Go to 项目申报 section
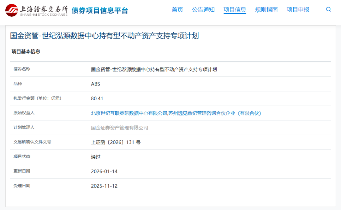Image resolution: width=341 pixels, height=210 pixels. tap(297, 10)
